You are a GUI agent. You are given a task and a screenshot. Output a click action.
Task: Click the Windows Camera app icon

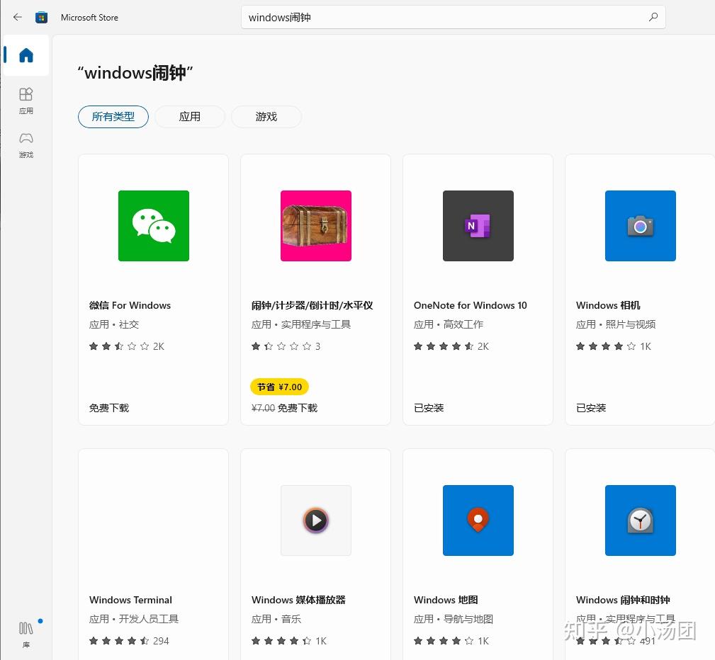point(640,226)
